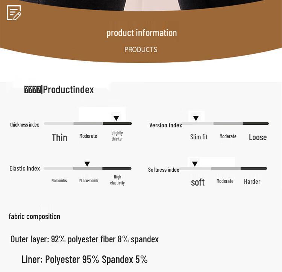Click the Version index triangle marker
Viewport: 282px width, 272px height.
pyautogui.click(x=196, y=118)
